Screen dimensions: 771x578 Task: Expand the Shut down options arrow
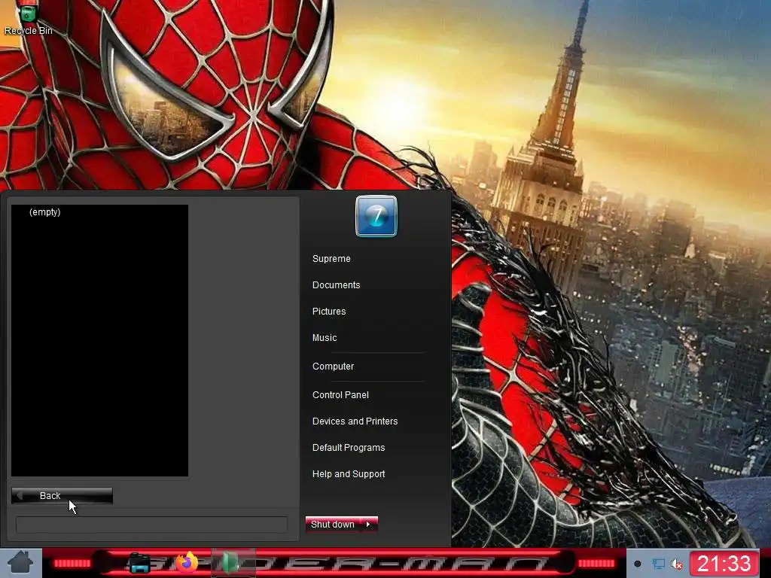[x=368, y=525]
